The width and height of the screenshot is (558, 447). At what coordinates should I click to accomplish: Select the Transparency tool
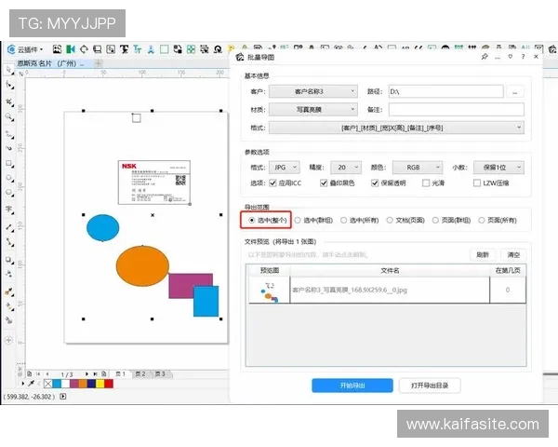(9, 274)
